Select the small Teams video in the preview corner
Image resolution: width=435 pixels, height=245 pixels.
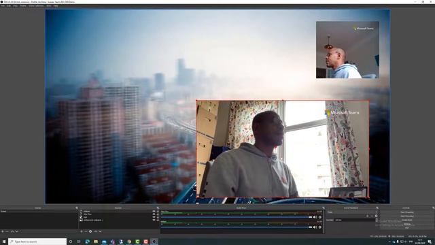tap(347, 50)
